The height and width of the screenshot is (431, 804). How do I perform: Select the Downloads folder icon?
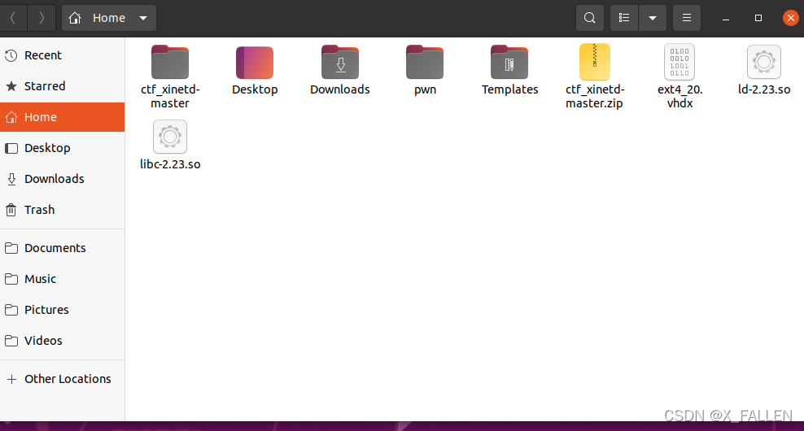click(340, 62)
